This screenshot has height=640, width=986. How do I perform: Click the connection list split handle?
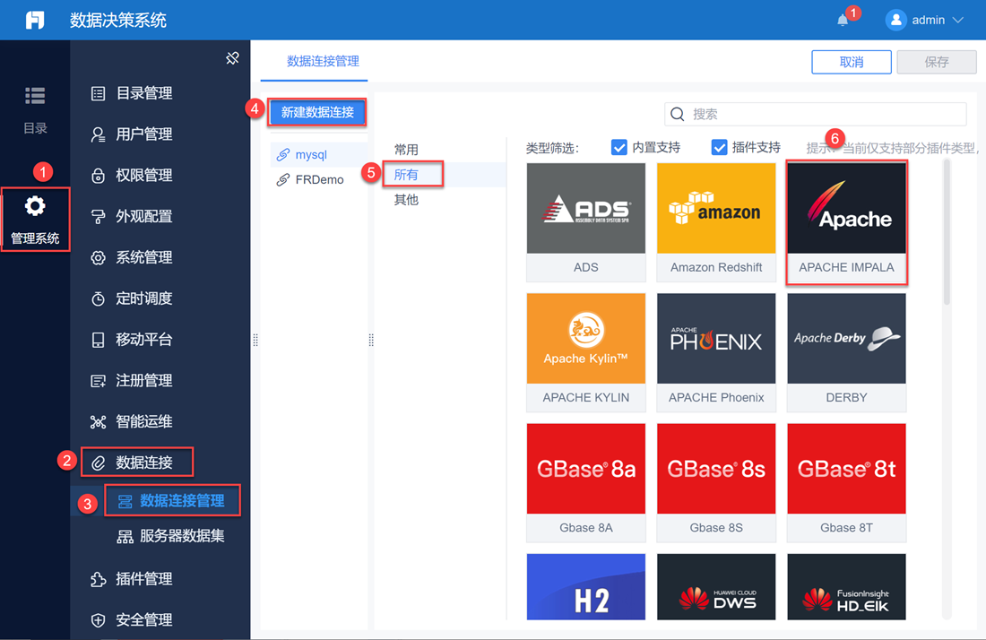tap(371, 340)
